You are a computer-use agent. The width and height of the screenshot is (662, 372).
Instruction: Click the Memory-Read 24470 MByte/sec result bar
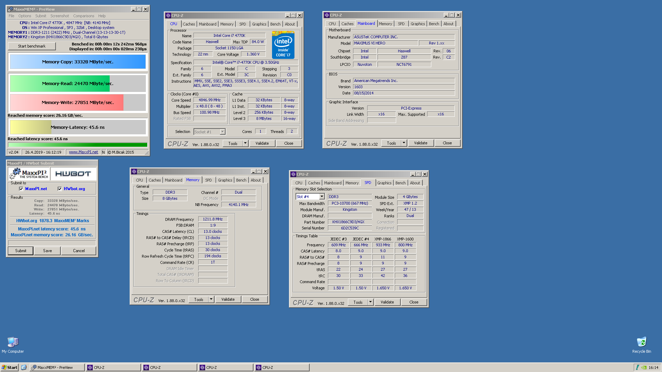coord(78,83)
